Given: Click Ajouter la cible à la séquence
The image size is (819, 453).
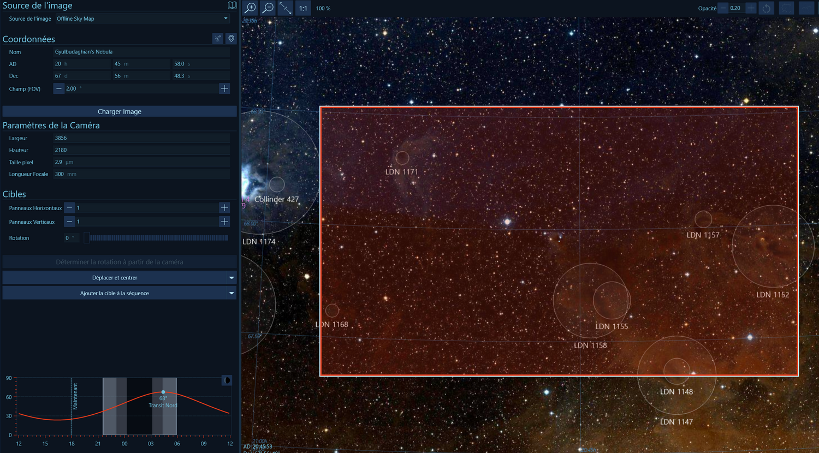Looking at the screenshot, I should (115, 293).
